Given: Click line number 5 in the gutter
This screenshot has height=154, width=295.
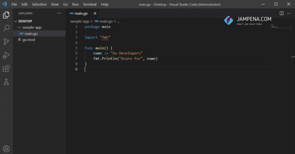Looking at the screenshot, I should pos(76,48).
